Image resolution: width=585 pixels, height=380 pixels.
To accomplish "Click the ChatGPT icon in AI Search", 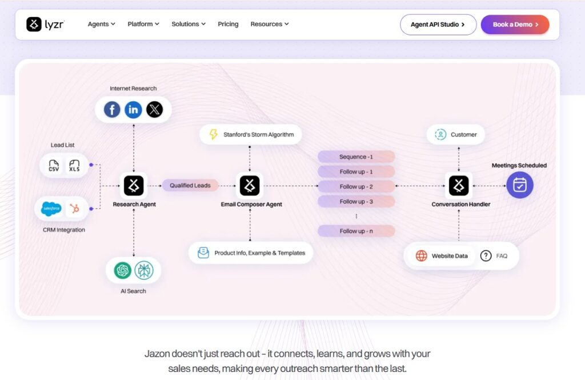I will [x=123, y=270].
